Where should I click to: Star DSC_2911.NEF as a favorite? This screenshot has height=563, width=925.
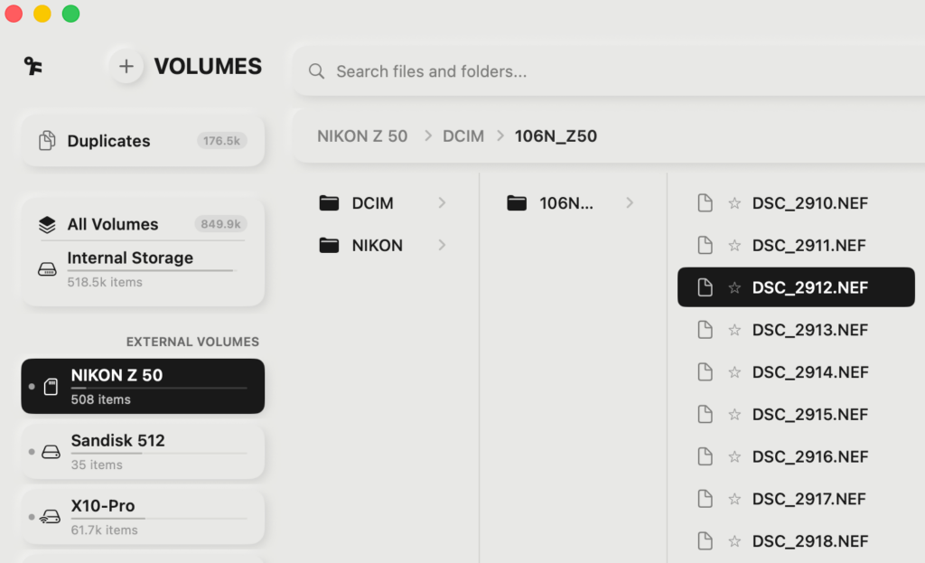click(x=733, y=245)
